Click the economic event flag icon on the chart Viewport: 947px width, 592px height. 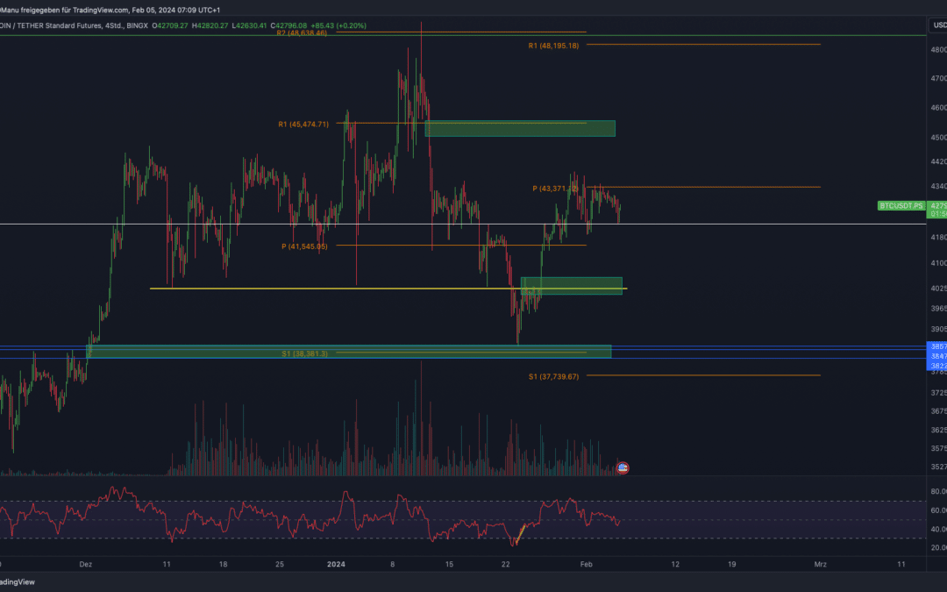(623, 467)
